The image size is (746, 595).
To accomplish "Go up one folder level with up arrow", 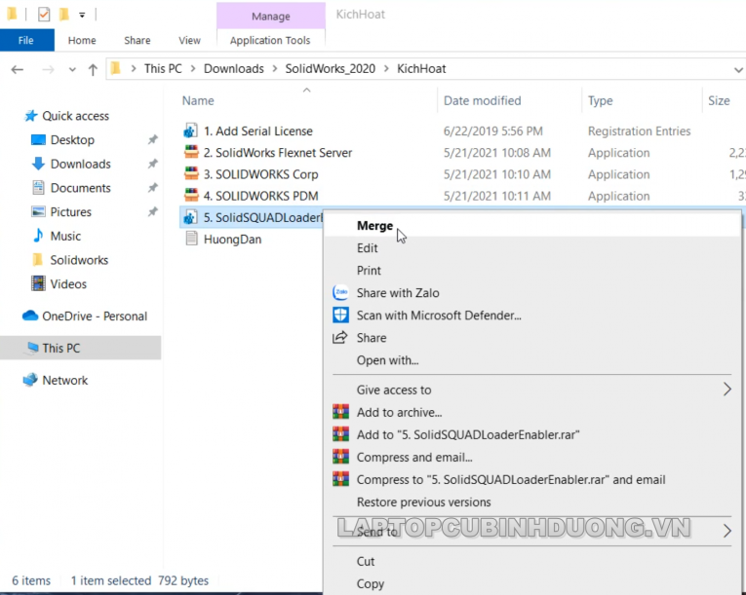I will click(93, 70).
